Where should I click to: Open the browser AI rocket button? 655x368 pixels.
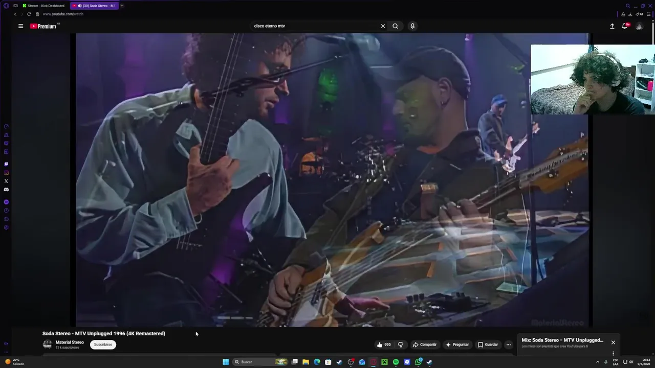click(640, 14)
